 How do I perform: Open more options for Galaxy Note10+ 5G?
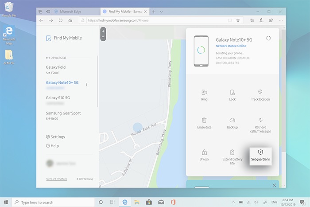(86, 84)
